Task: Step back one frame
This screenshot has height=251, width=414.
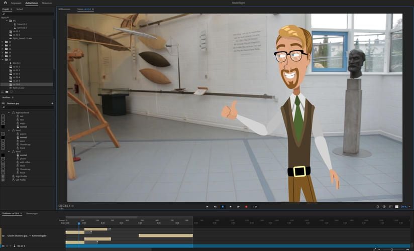Action: coord(215,207)
